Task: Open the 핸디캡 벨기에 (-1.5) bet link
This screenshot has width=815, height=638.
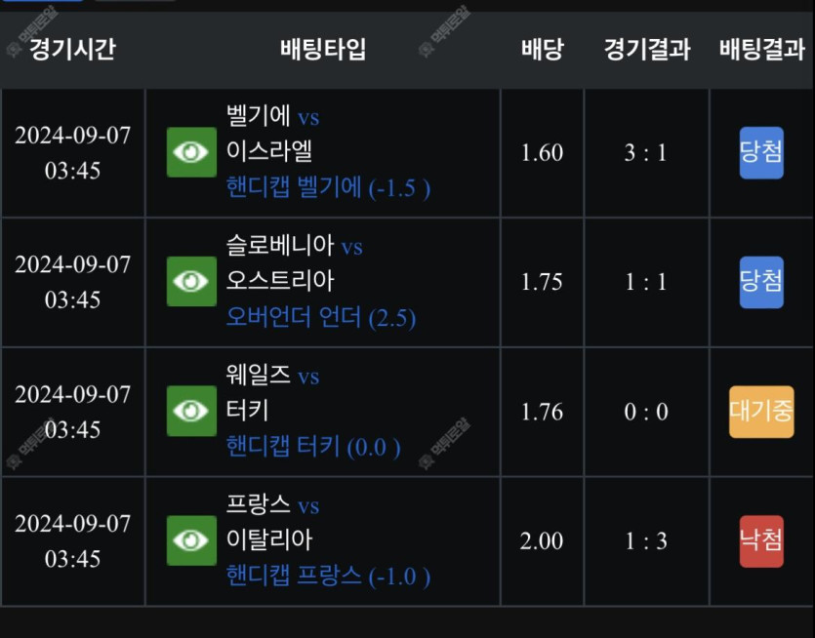Action: pos(328,187)
